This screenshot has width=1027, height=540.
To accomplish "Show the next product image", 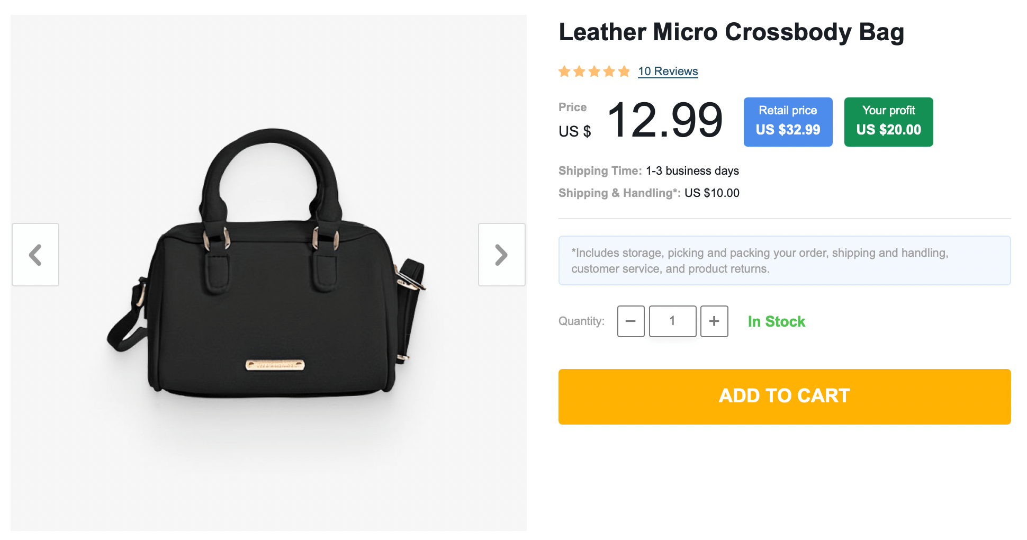I will 501,255.
